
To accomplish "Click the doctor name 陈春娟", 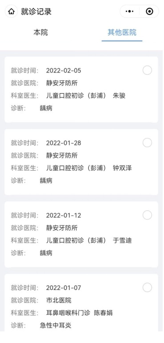I will pos(103,313).
